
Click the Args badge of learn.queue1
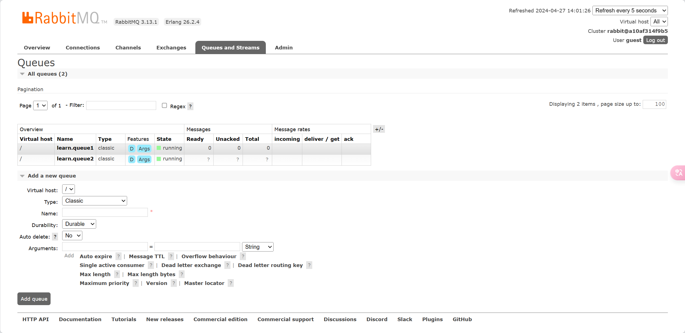[144, 149]
